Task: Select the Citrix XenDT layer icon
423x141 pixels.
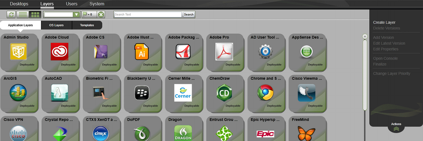Action: (x=101, y=133)
